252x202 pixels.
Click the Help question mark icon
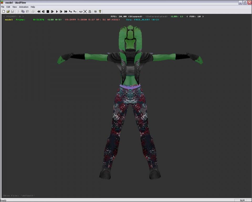tap(100, 12)
